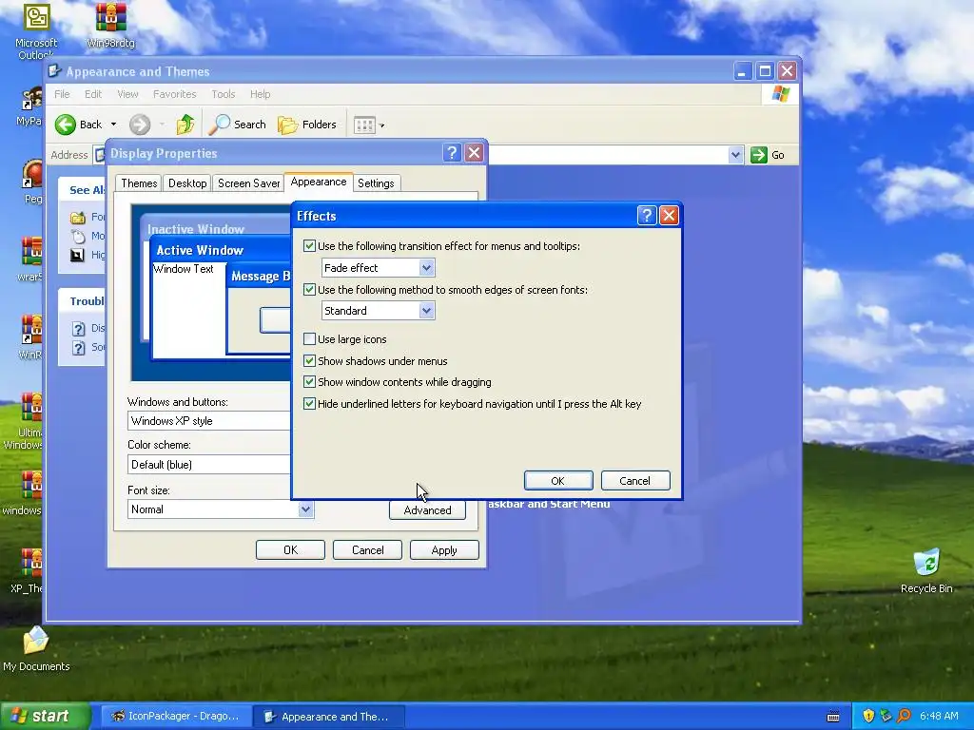The width and height of the screenshot is (974, 730).
Task: Expand the Back button history arrow
Action: coord(114,125)
